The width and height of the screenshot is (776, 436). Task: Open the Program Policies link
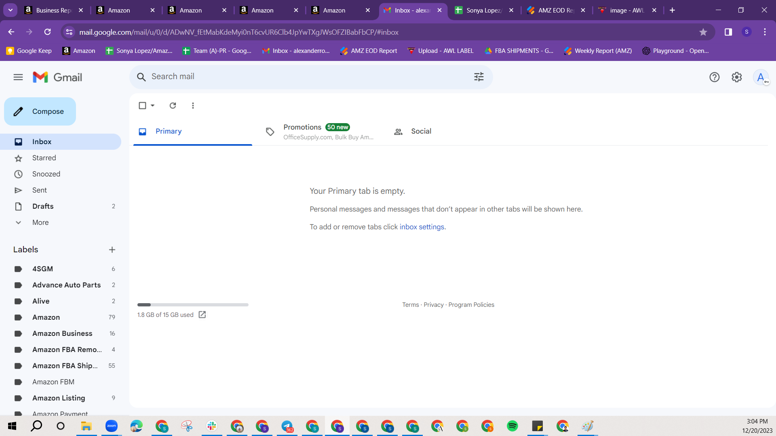471,305
